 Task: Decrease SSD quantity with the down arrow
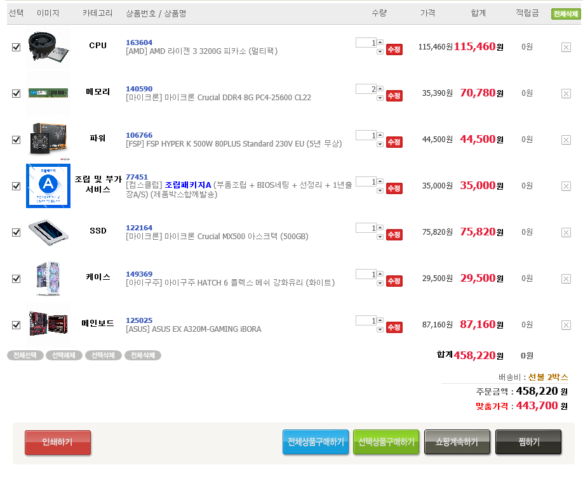pos(380,237)
